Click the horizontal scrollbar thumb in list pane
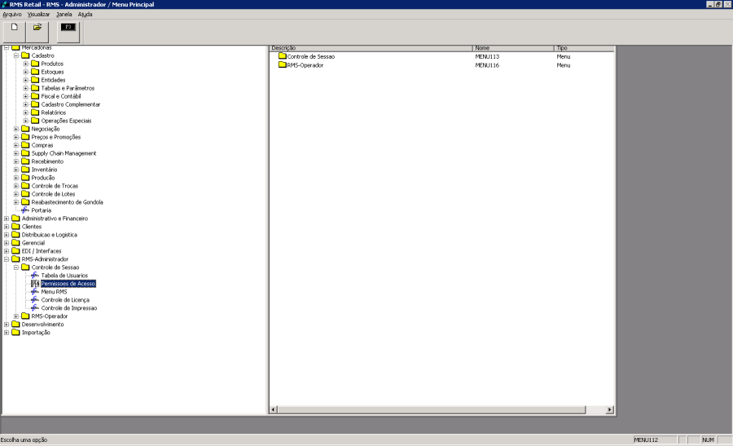Image resolution: width=733 pixels, height=446 pixels. click(x=432, y=410)
